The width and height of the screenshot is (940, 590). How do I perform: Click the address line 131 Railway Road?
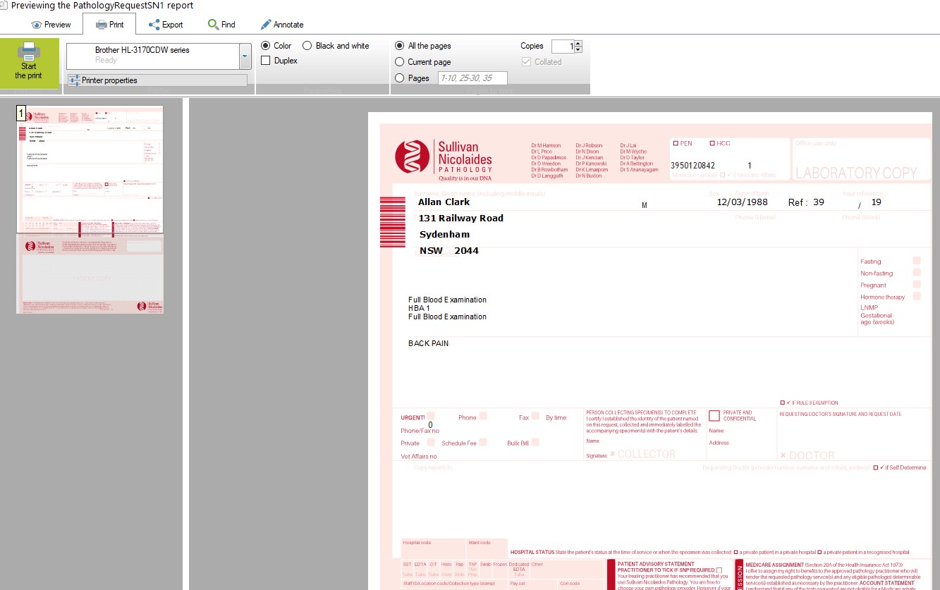pyautogui.click(x=461, y=219)
